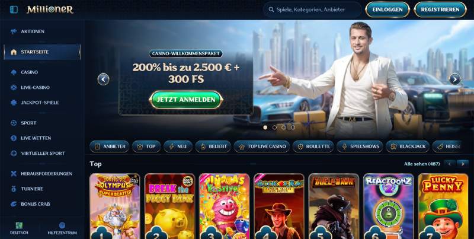The width and height of the screenshot is (474, 239).
Task: Select the first carousel indicator dot
Action: coord(265,128)
